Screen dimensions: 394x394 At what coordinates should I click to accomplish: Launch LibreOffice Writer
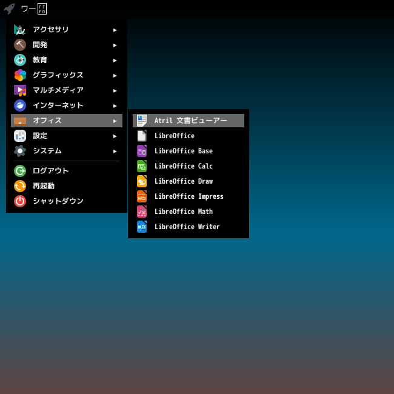189,227
